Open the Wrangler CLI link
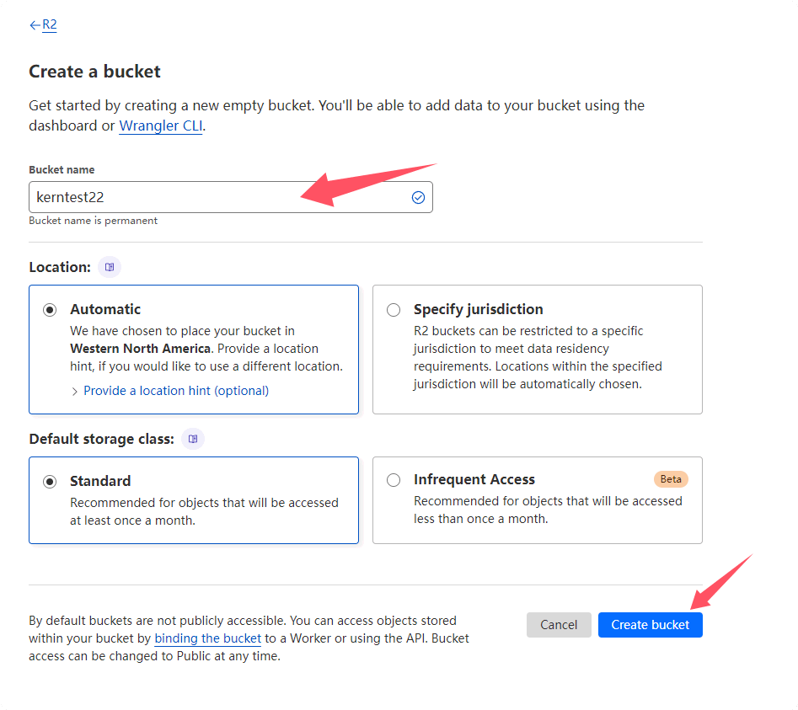 point(160,126)
